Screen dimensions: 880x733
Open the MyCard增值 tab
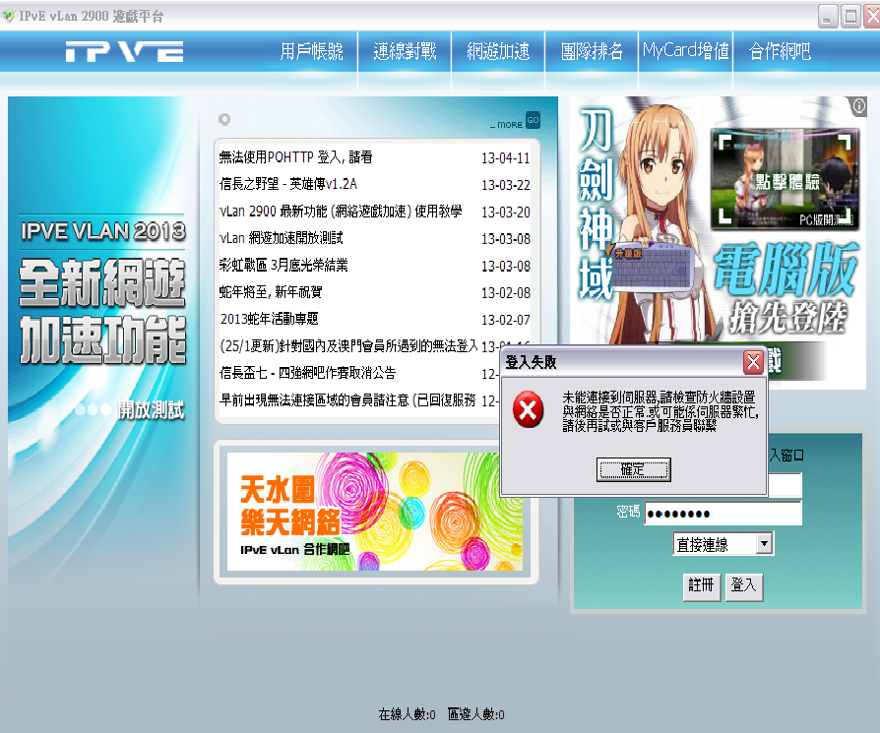coord(685,51)
